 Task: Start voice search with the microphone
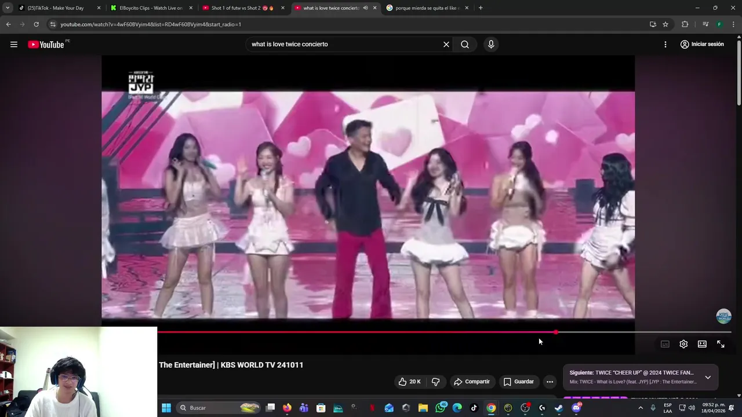pos(491,44)
